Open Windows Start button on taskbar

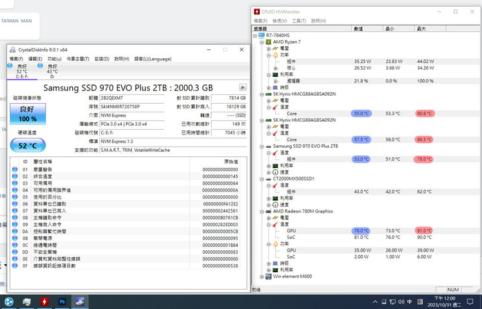(9, 302)
